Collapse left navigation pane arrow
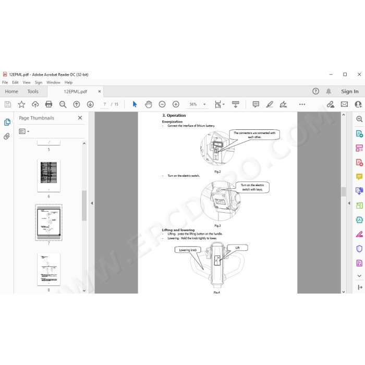The image size is (365, 365). [92, 203]
